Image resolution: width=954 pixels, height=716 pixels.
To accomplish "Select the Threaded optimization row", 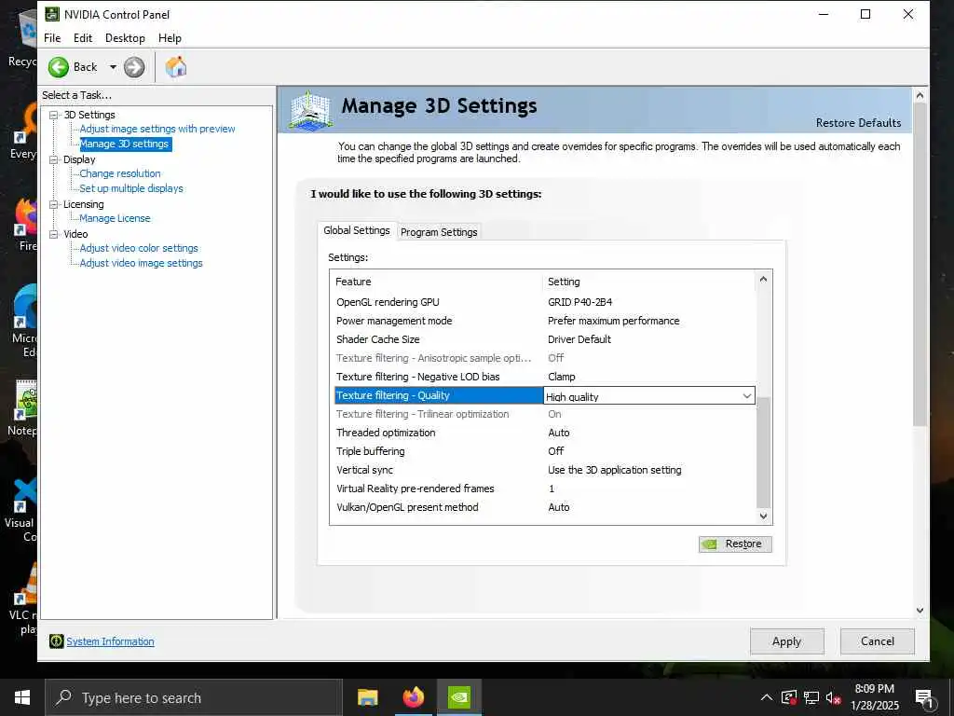I will [x=545, y=433].
